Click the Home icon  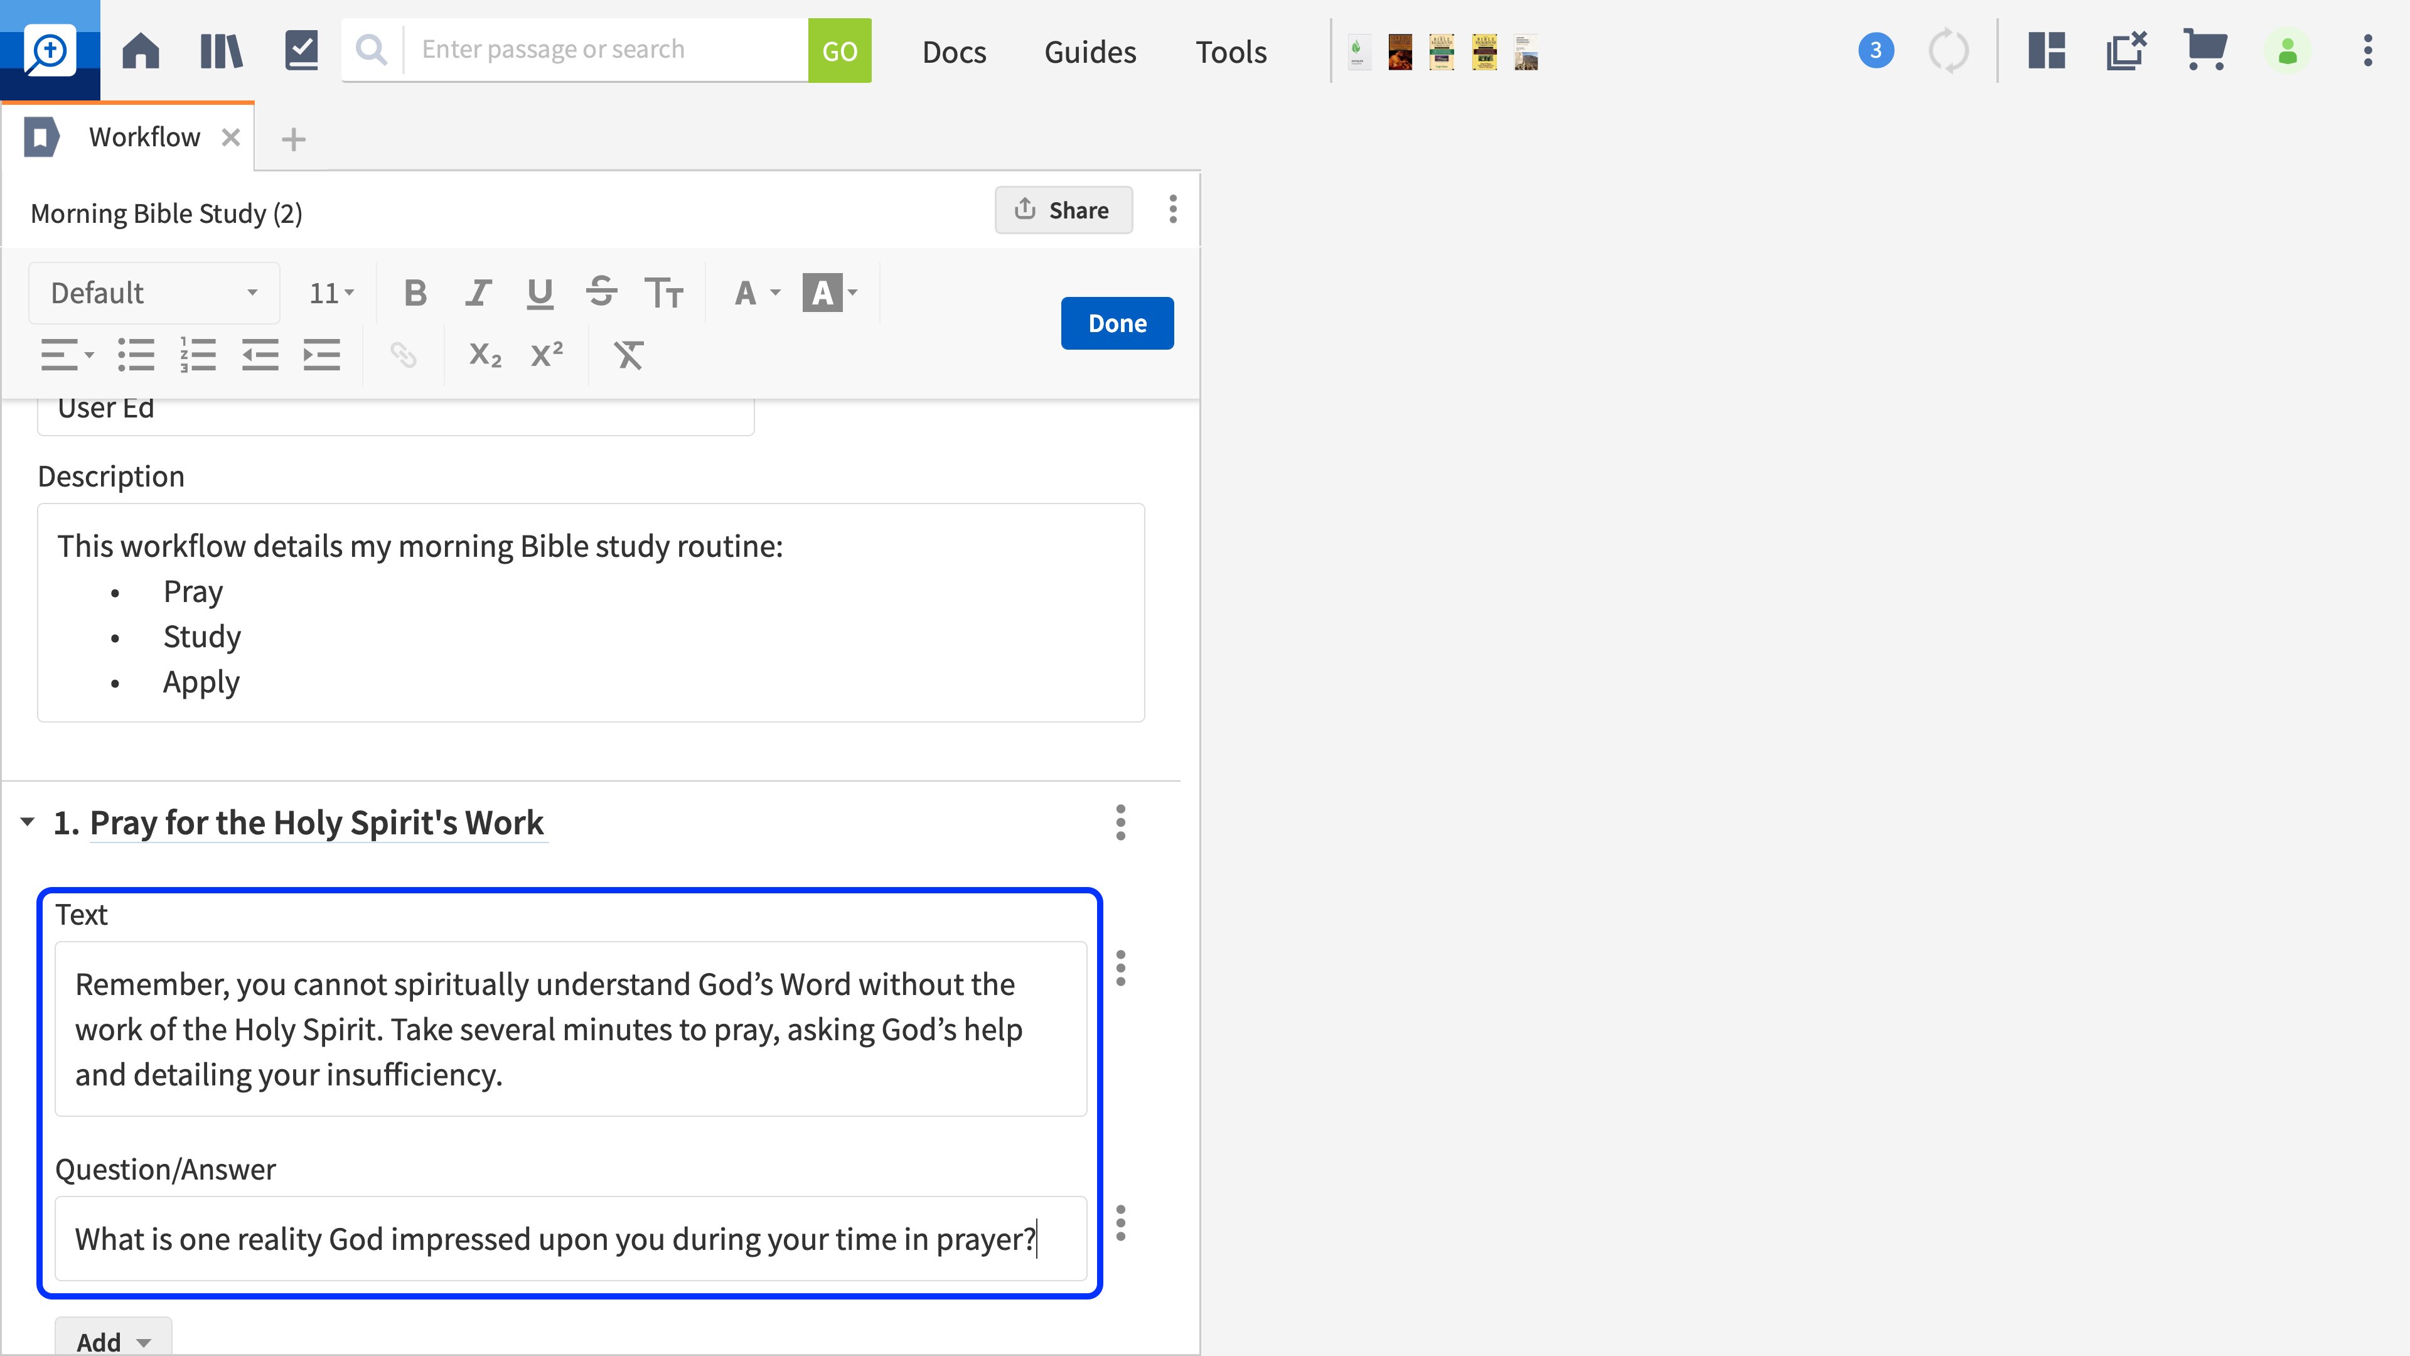[x=141, y=50]
